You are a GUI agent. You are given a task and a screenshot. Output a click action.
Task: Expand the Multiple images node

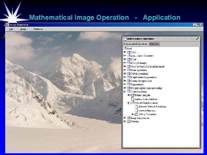[125, 63]
